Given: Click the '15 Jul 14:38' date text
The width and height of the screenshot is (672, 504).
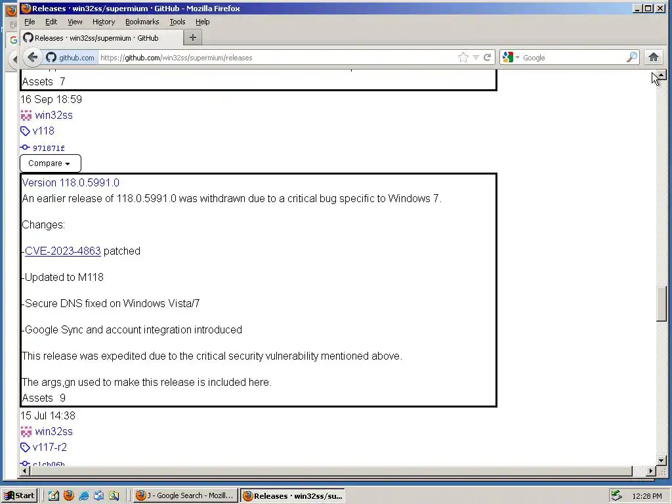Looking at the screenshot, I should click(47, 415).
